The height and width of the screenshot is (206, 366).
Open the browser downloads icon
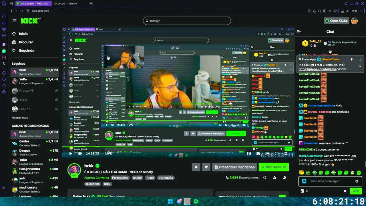pyautogui.click(x=347, y=11)
